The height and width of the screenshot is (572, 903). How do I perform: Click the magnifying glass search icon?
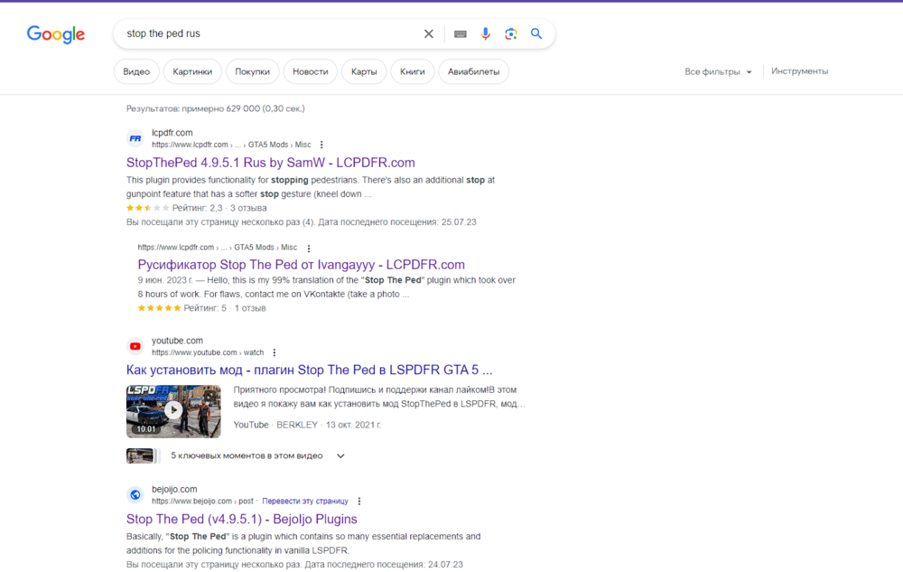(536, 33)
